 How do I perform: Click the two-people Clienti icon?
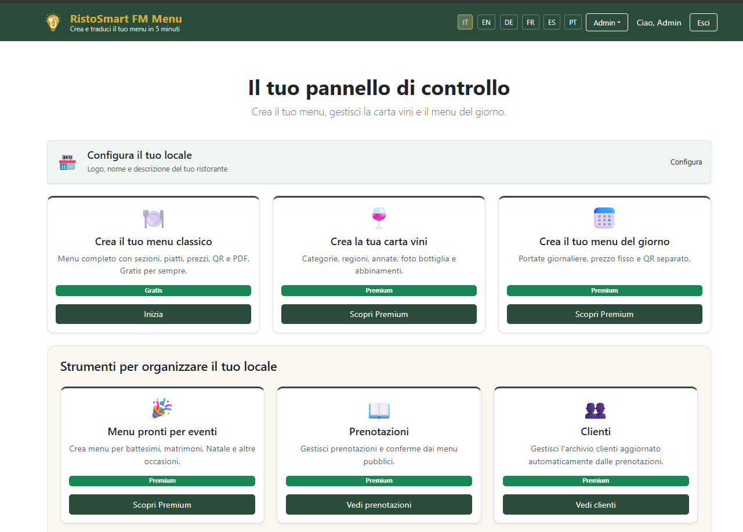coord(596,410)
